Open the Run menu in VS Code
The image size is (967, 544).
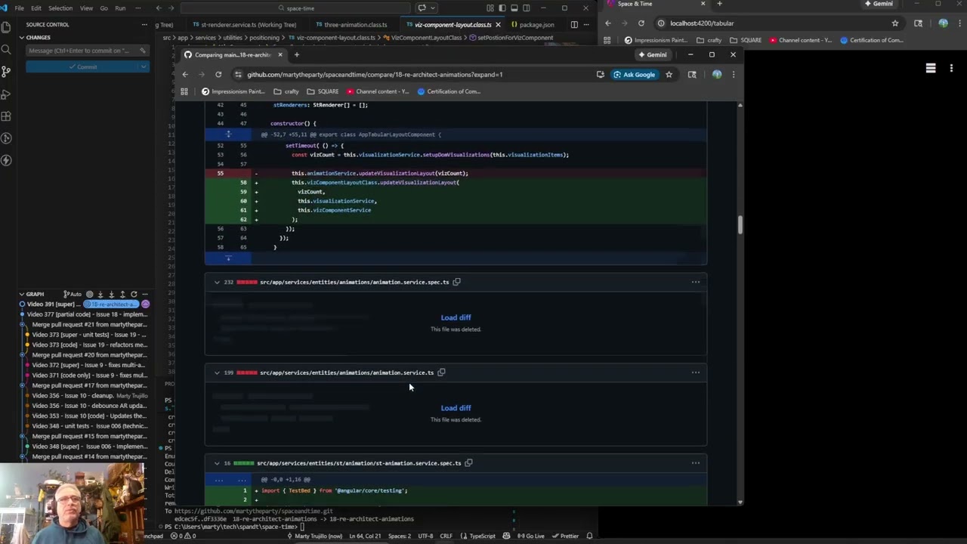point(120,8)
